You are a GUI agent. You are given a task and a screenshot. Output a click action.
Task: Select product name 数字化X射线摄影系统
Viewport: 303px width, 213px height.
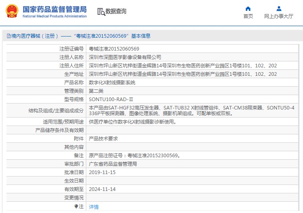pos(112,83)
